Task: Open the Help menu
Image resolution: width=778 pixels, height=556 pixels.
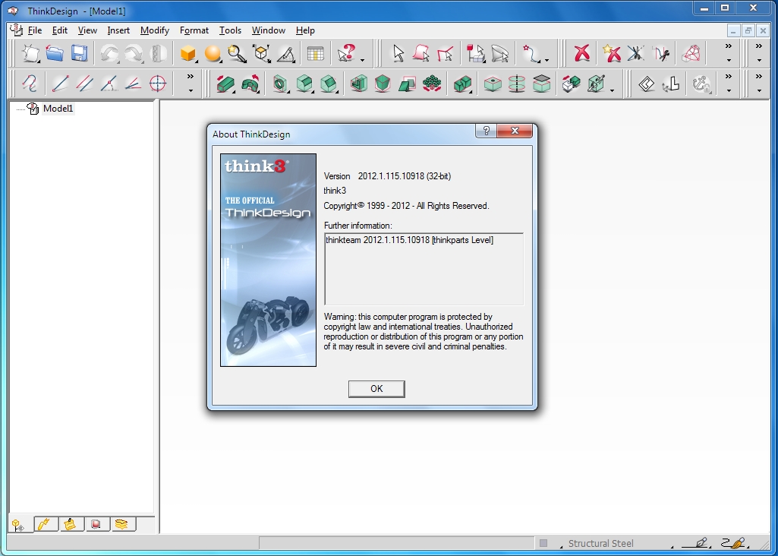Action: [x=305, y=30]
